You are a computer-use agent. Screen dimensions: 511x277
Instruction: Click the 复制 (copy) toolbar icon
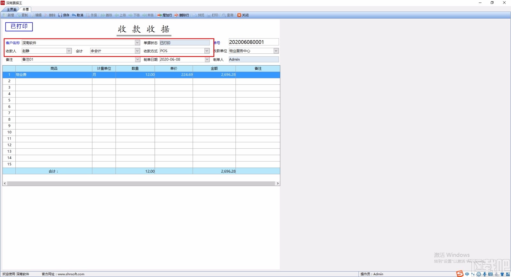click(x=22, y=15)
